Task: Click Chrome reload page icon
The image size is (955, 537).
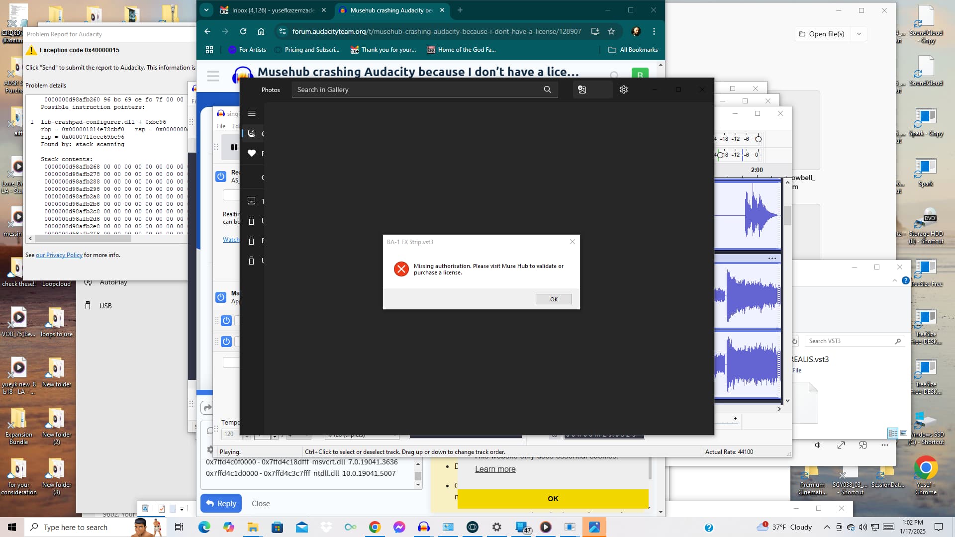Action: [x=243, y=31]
